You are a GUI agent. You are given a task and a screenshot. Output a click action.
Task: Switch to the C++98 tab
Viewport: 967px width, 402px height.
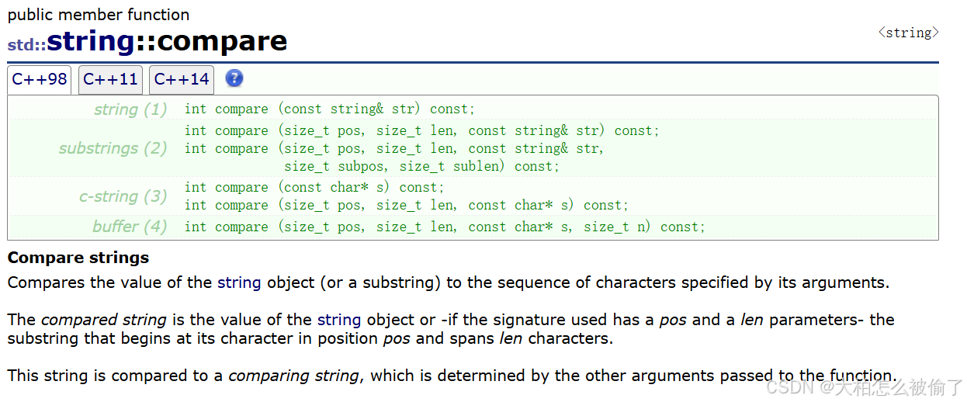pyautogui.click(x=40, y=79)
